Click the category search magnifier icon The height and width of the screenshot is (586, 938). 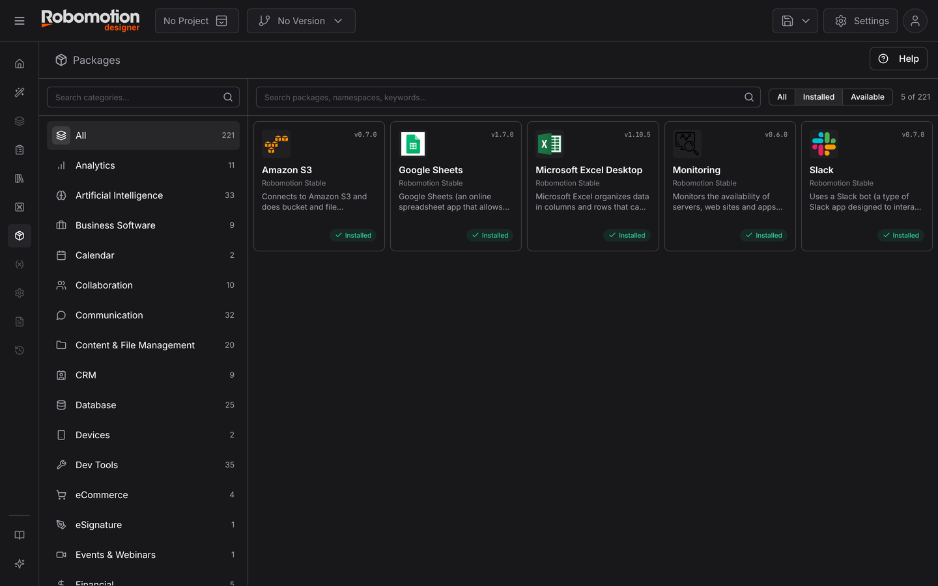(x=228, y=97)
